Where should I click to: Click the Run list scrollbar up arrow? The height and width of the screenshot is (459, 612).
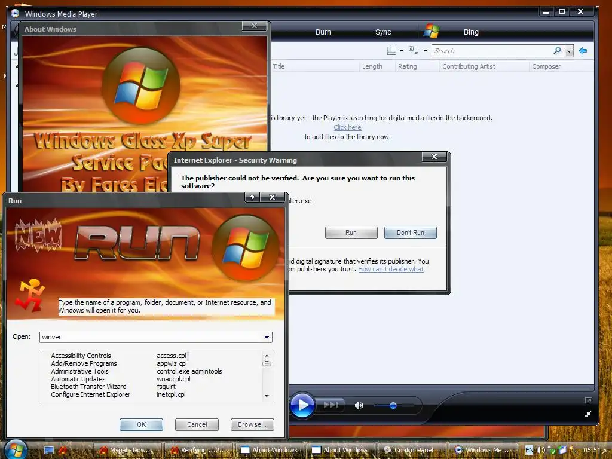267,355
